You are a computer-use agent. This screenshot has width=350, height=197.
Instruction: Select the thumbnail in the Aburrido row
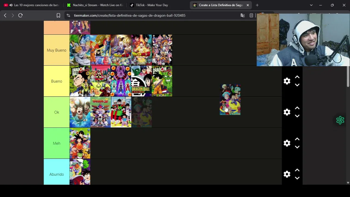[x=80, y=172]
